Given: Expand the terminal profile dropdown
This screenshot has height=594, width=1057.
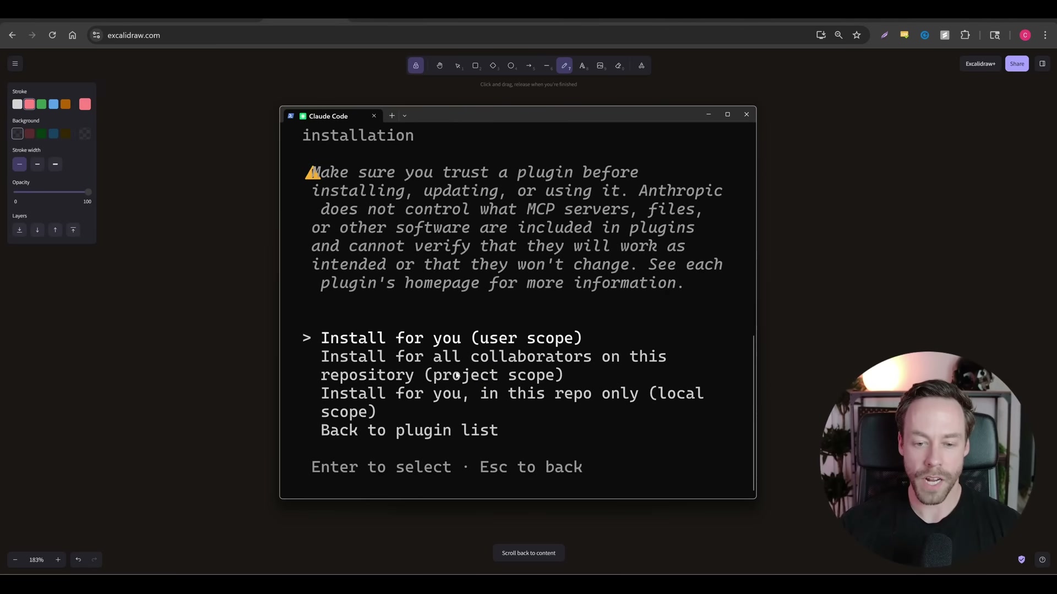Looking at the screenshot, I should pyautogui.click(x=405, y=116).
